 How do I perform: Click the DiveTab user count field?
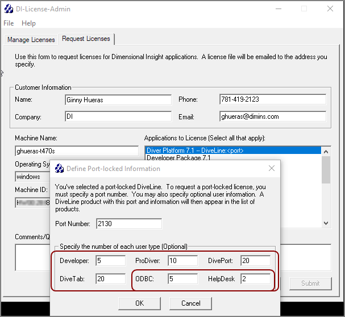tap(111, 279)
